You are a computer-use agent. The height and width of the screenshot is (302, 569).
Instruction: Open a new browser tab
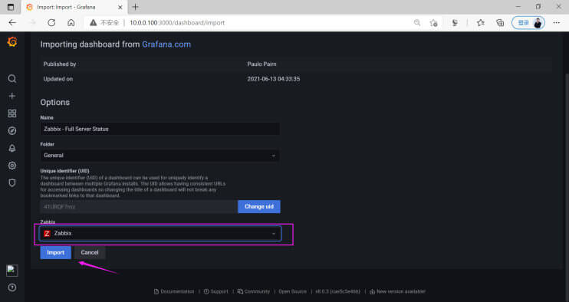136,7
